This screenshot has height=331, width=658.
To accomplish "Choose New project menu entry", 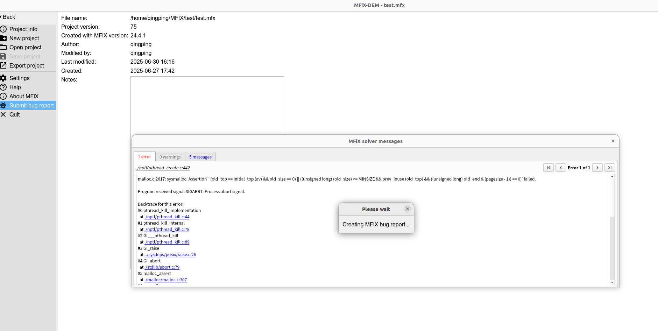I will (28, 38).
